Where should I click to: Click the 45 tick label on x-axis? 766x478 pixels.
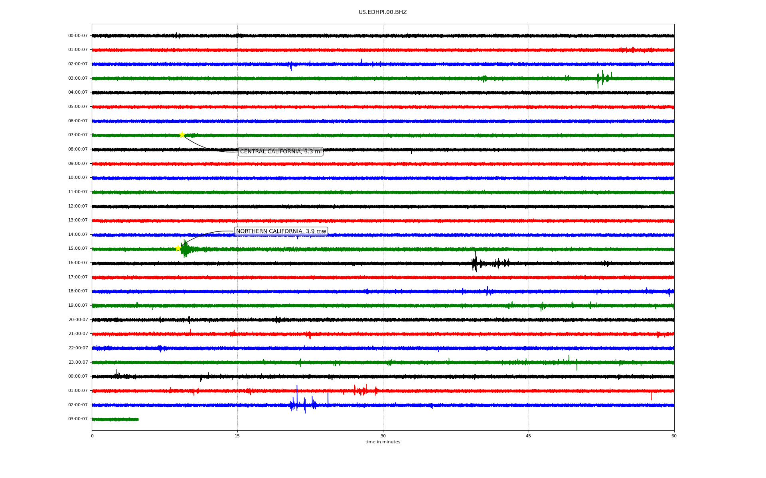(529, 436)
